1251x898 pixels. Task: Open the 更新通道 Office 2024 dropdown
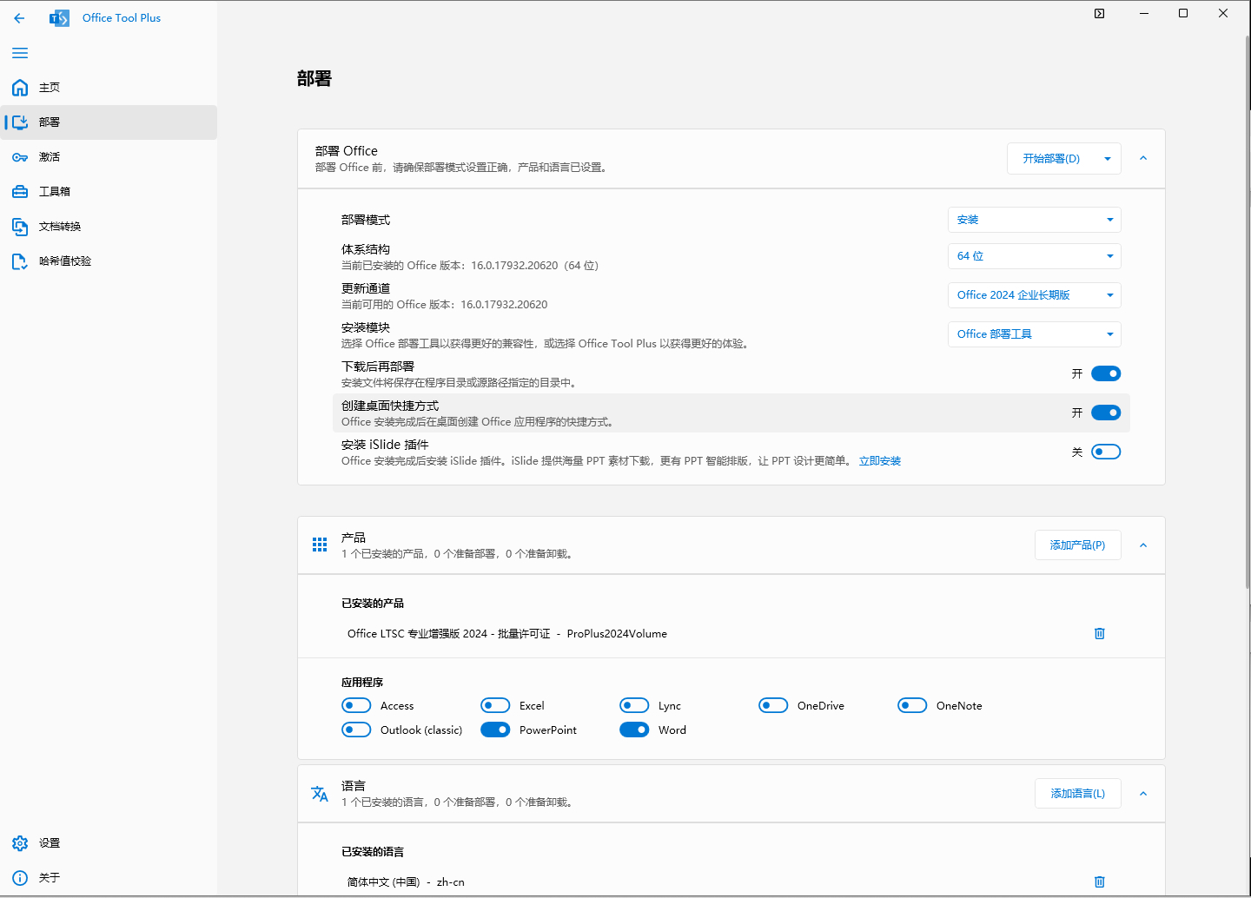click(x=1034, y=295)
